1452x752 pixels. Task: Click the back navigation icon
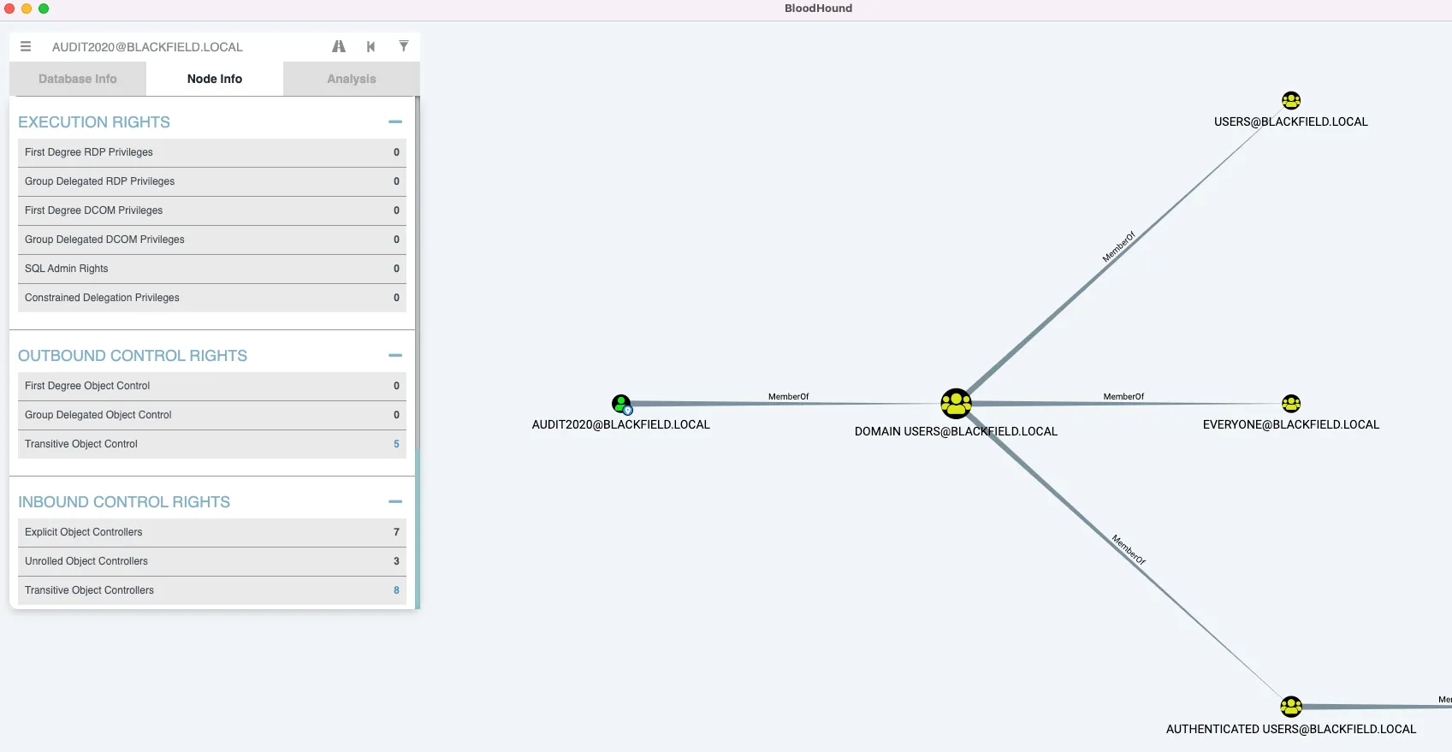(370, 46)
